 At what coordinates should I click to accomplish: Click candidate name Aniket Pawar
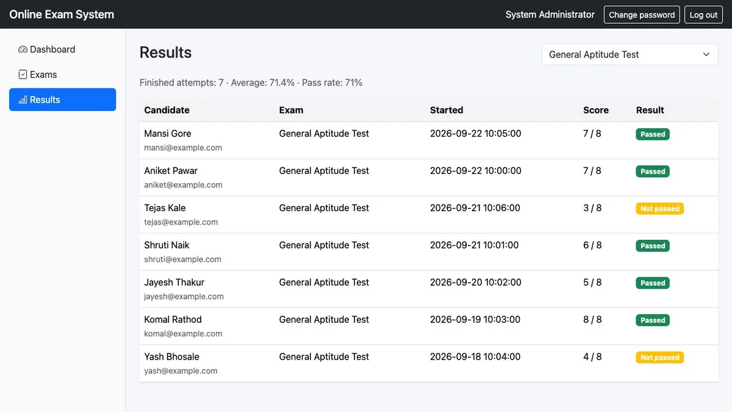171,171
